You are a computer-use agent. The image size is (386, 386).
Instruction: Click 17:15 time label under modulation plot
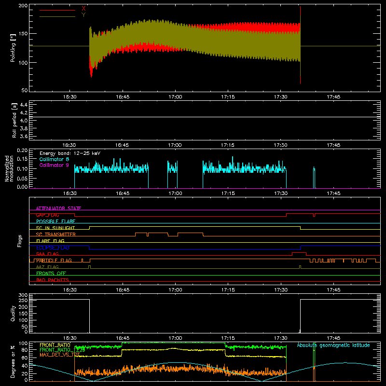pos(228,193)
